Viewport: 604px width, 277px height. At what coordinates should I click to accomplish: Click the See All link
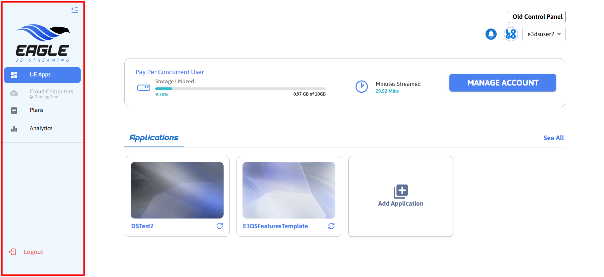pos(553,138)
